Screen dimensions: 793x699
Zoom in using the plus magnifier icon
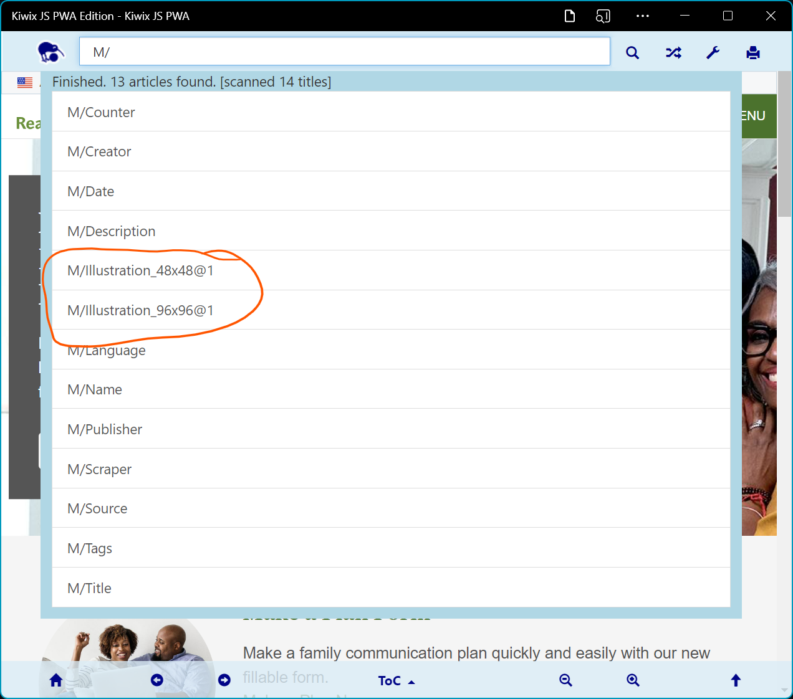point(633,680)
